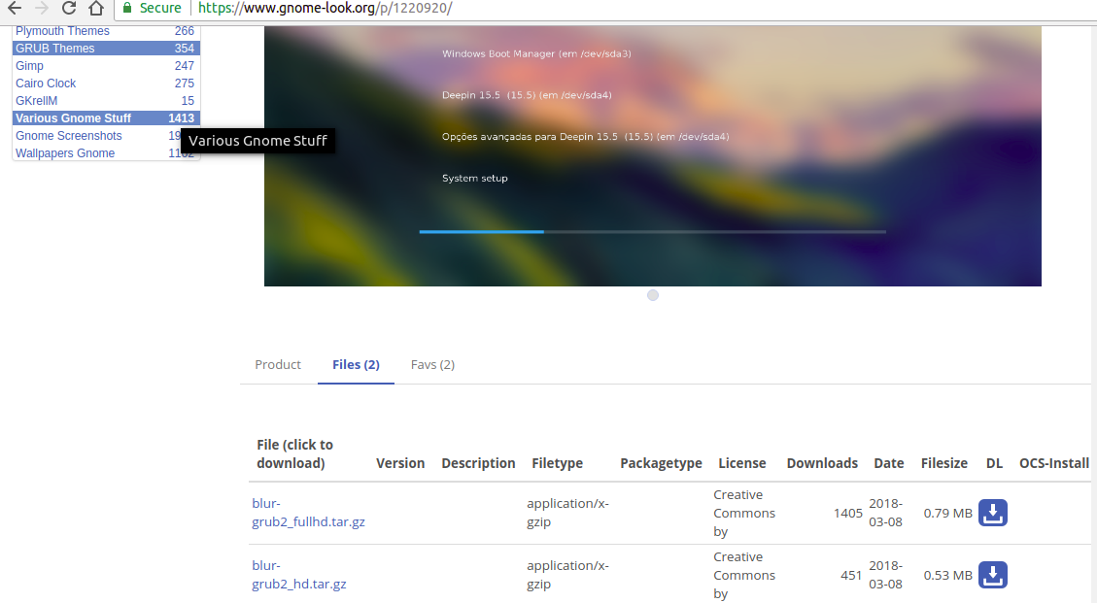Screen dimensions: 1097x603
Task: Click the GRUB Themes count 354
Action: (x=185, y=49)
